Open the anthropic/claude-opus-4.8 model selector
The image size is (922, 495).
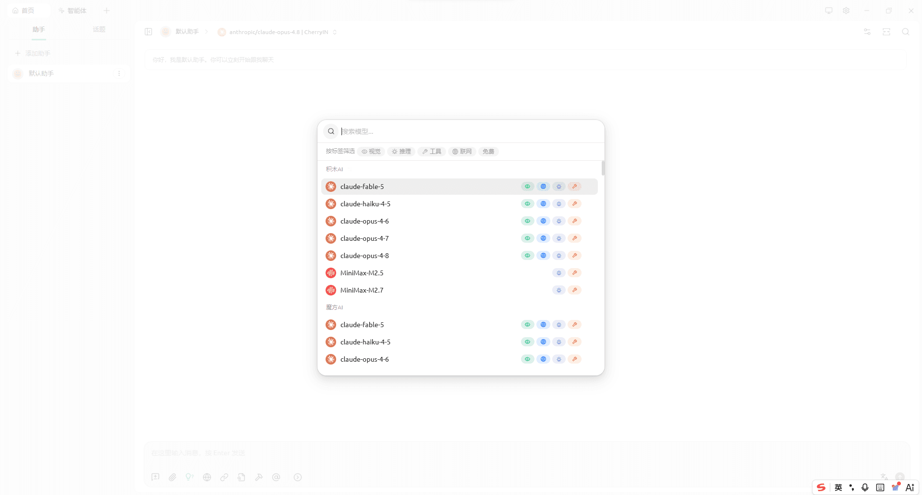tap(278, 32)
